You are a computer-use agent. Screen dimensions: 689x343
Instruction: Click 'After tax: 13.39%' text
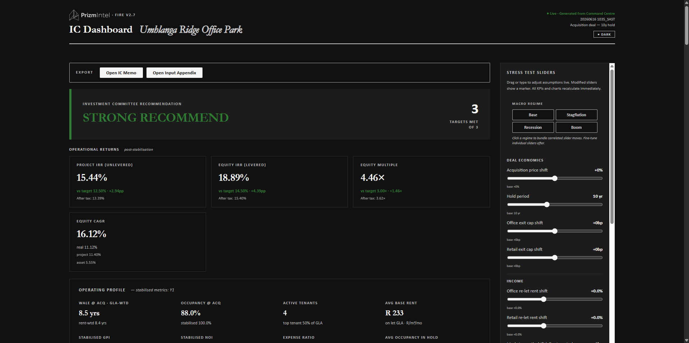point(90,198)
